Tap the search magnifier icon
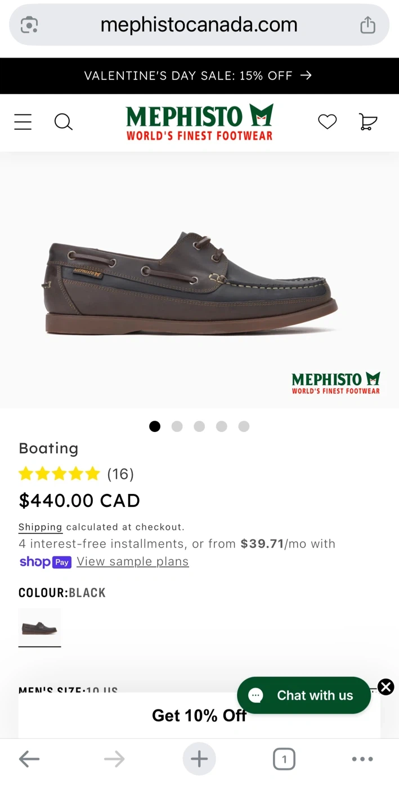The height and width of the screenshot is (811, 399). 63,122
